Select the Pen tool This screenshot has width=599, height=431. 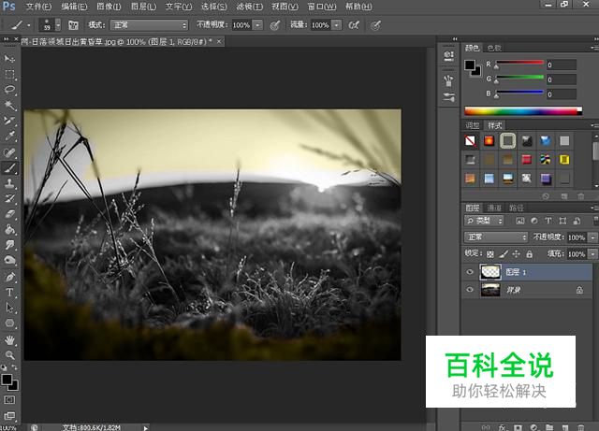[x=9, y=277]
